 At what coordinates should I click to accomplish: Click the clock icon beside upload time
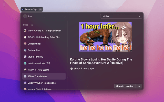point(71,69)
